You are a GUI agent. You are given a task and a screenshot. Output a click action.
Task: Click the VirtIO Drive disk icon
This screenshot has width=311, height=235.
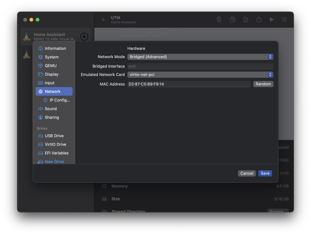point(40,144)
